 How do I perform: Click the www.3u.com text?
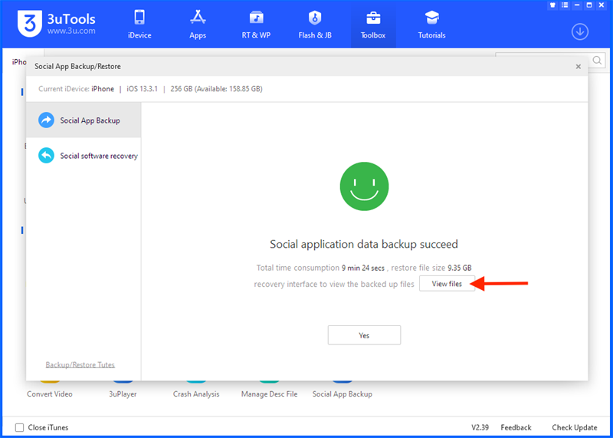click(x=71, y=31)
